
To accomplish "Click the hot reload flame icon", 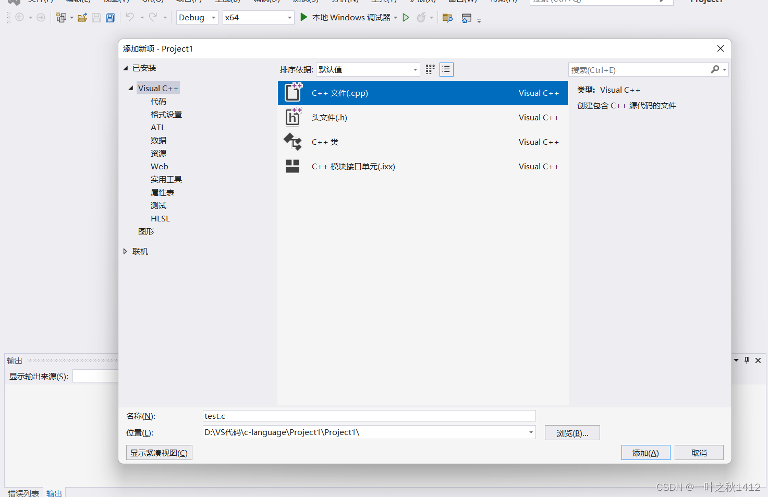I will click(421, 17).
